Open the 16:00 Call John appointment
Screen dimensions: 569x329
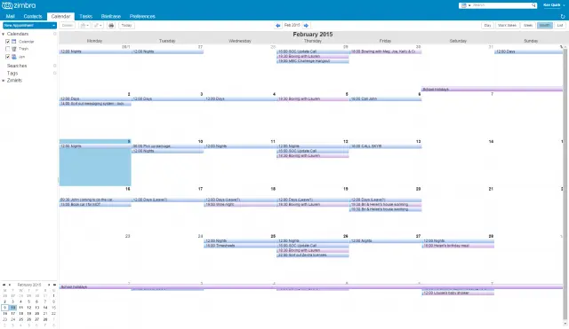click(x=385, y=98)
